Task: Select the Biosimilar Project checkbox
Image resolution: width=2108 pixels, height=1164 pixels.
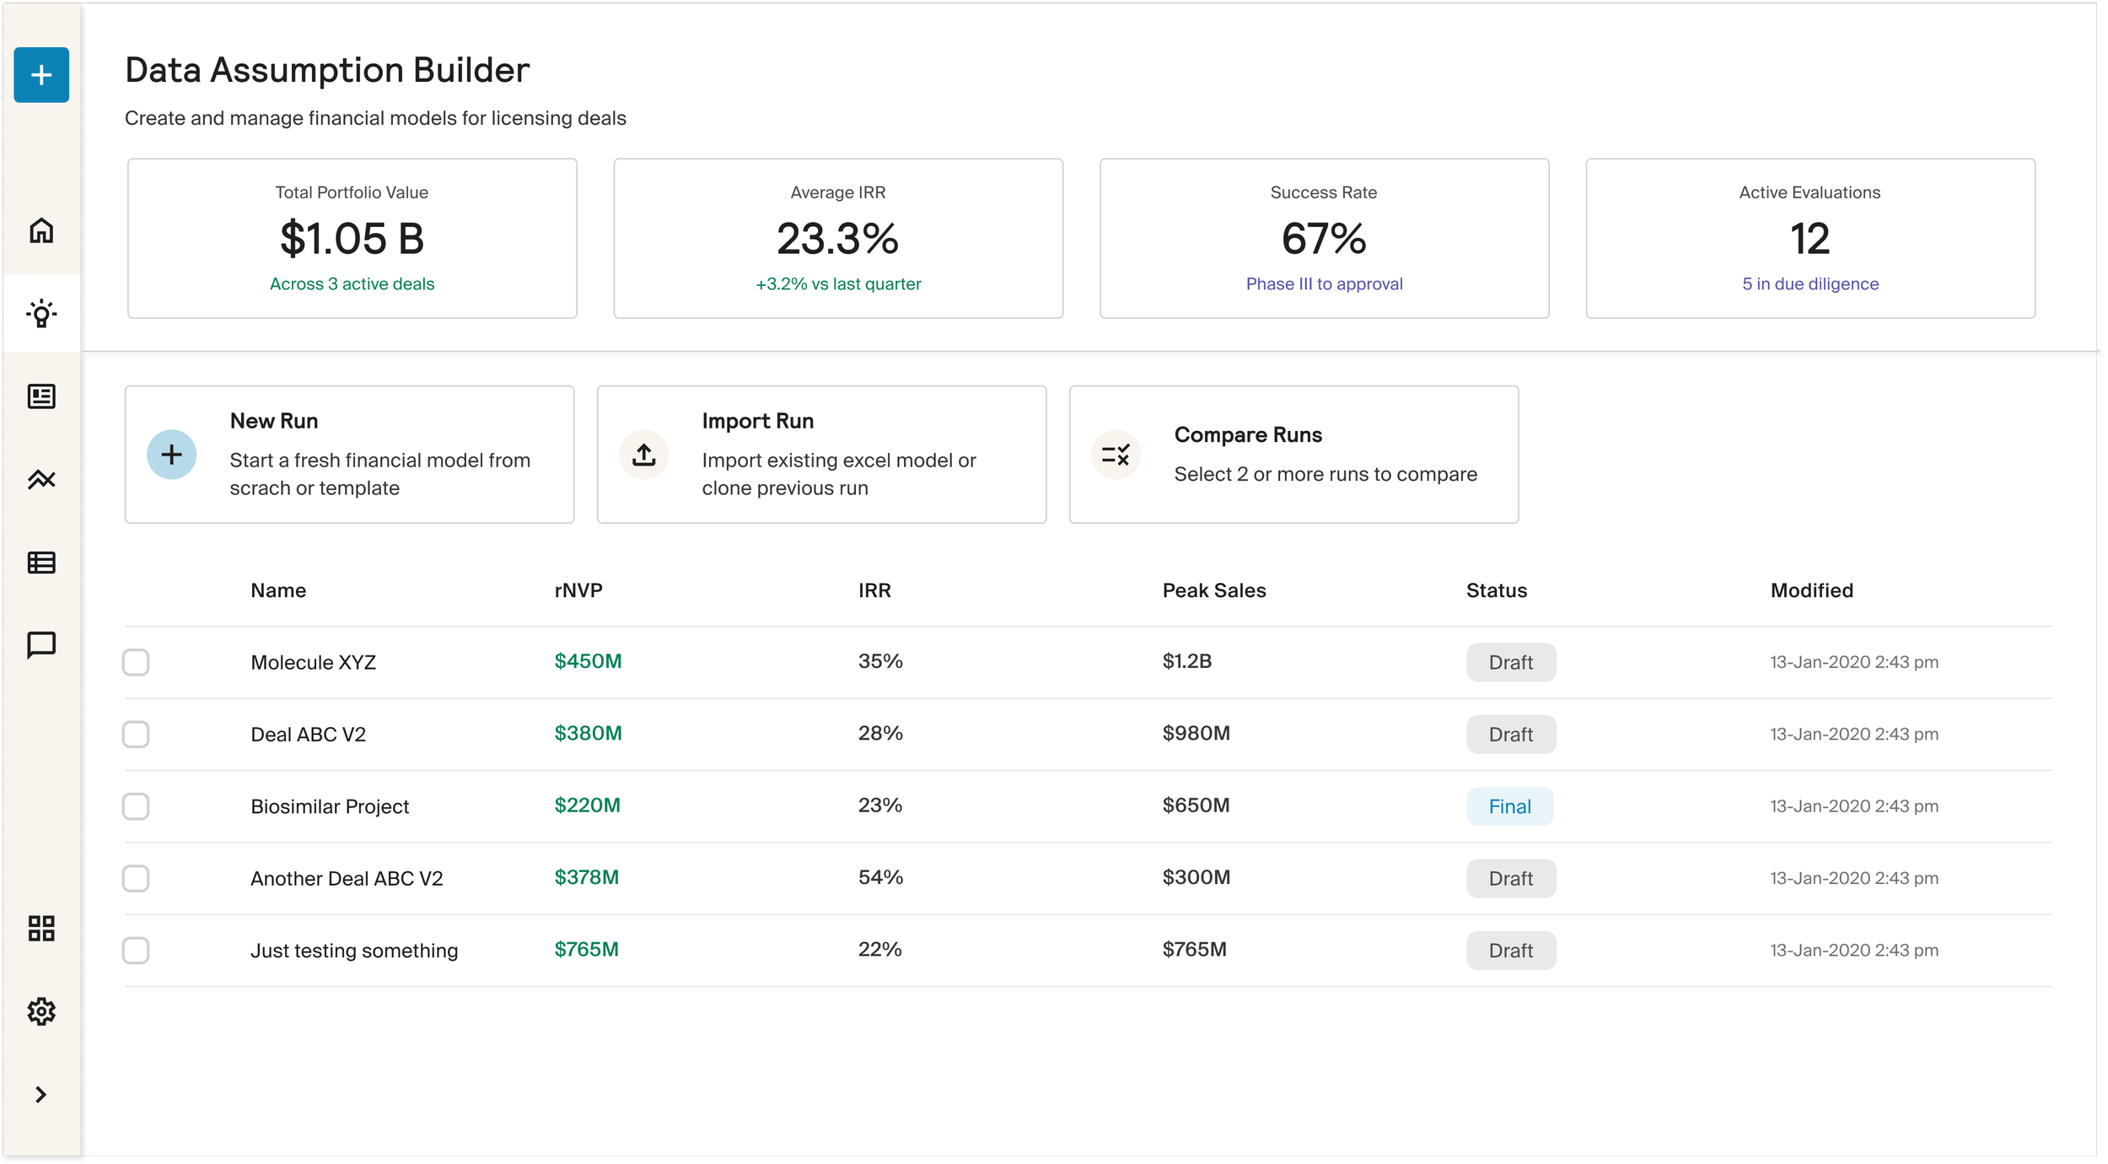Action: [136, 806]
